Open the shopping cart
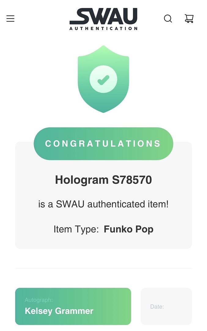This screenshot has width=207, height=331. pyautogui.click(x=189, y=19)
